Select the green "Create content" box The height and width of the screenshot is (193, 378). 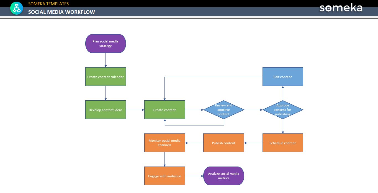[165, 110]
